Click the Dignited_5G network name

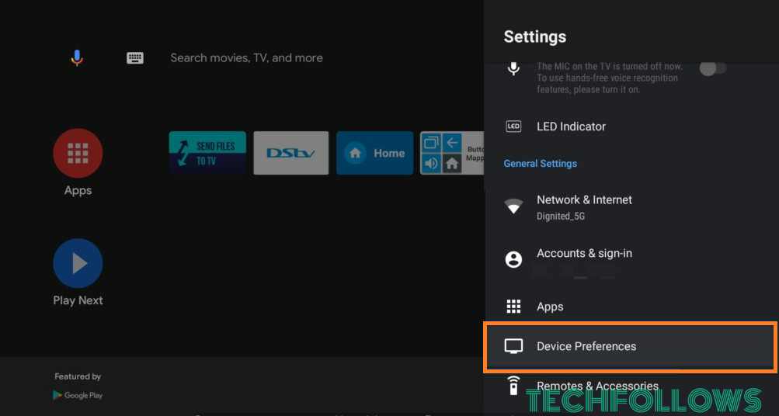[x=561, y=217]
